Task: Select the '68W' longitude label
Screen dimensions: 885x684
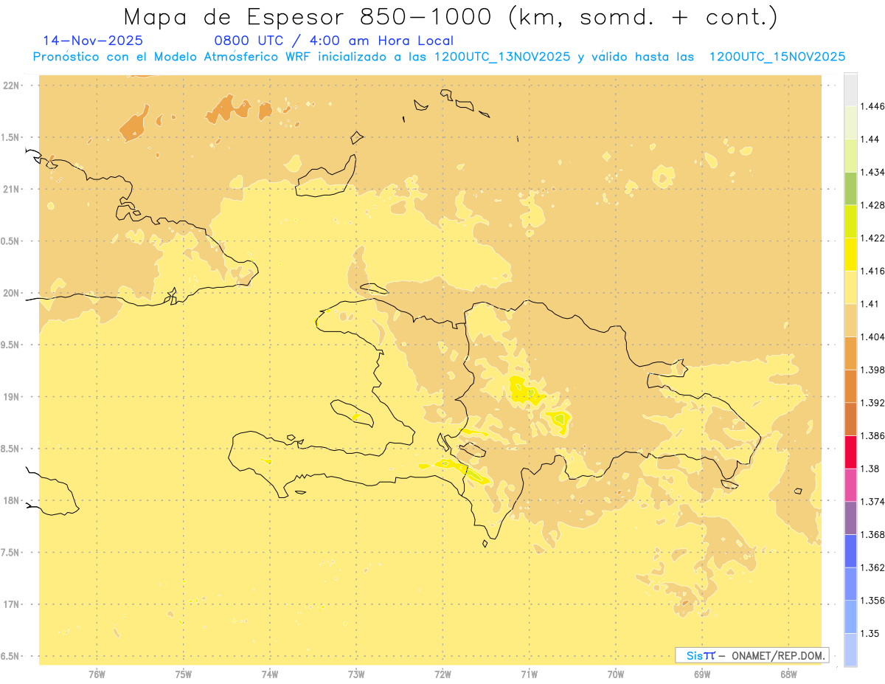Action: point(788,674)
